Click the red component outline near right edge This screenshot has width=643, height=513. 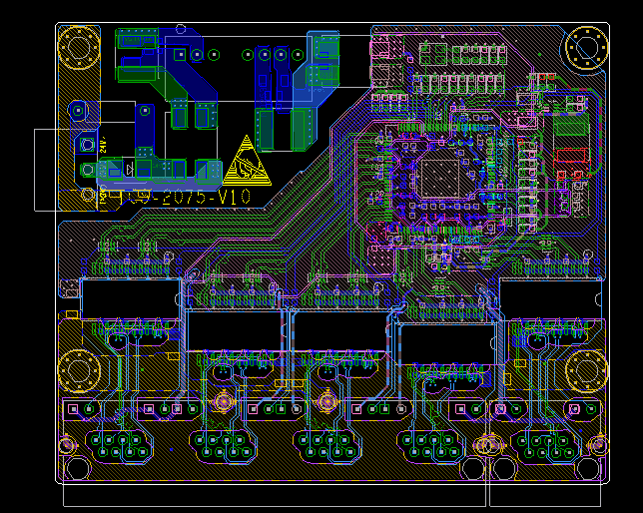pos(571,156)
